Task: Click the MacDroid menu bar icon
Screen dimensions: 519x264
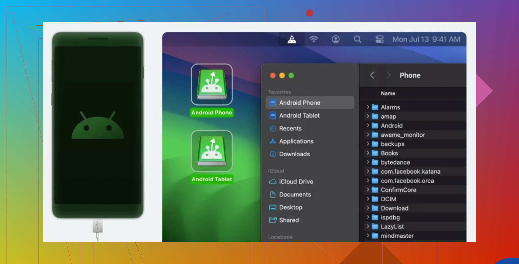Action: click(x=292, y=39)
